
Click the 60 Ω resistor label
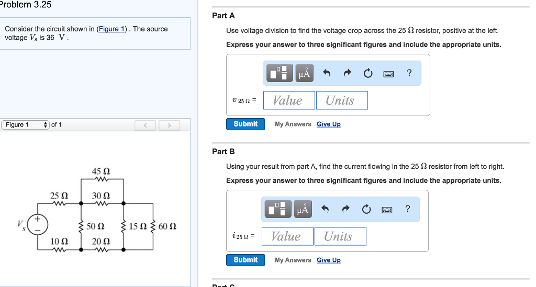pyautogui.click(x=167, y=226)
